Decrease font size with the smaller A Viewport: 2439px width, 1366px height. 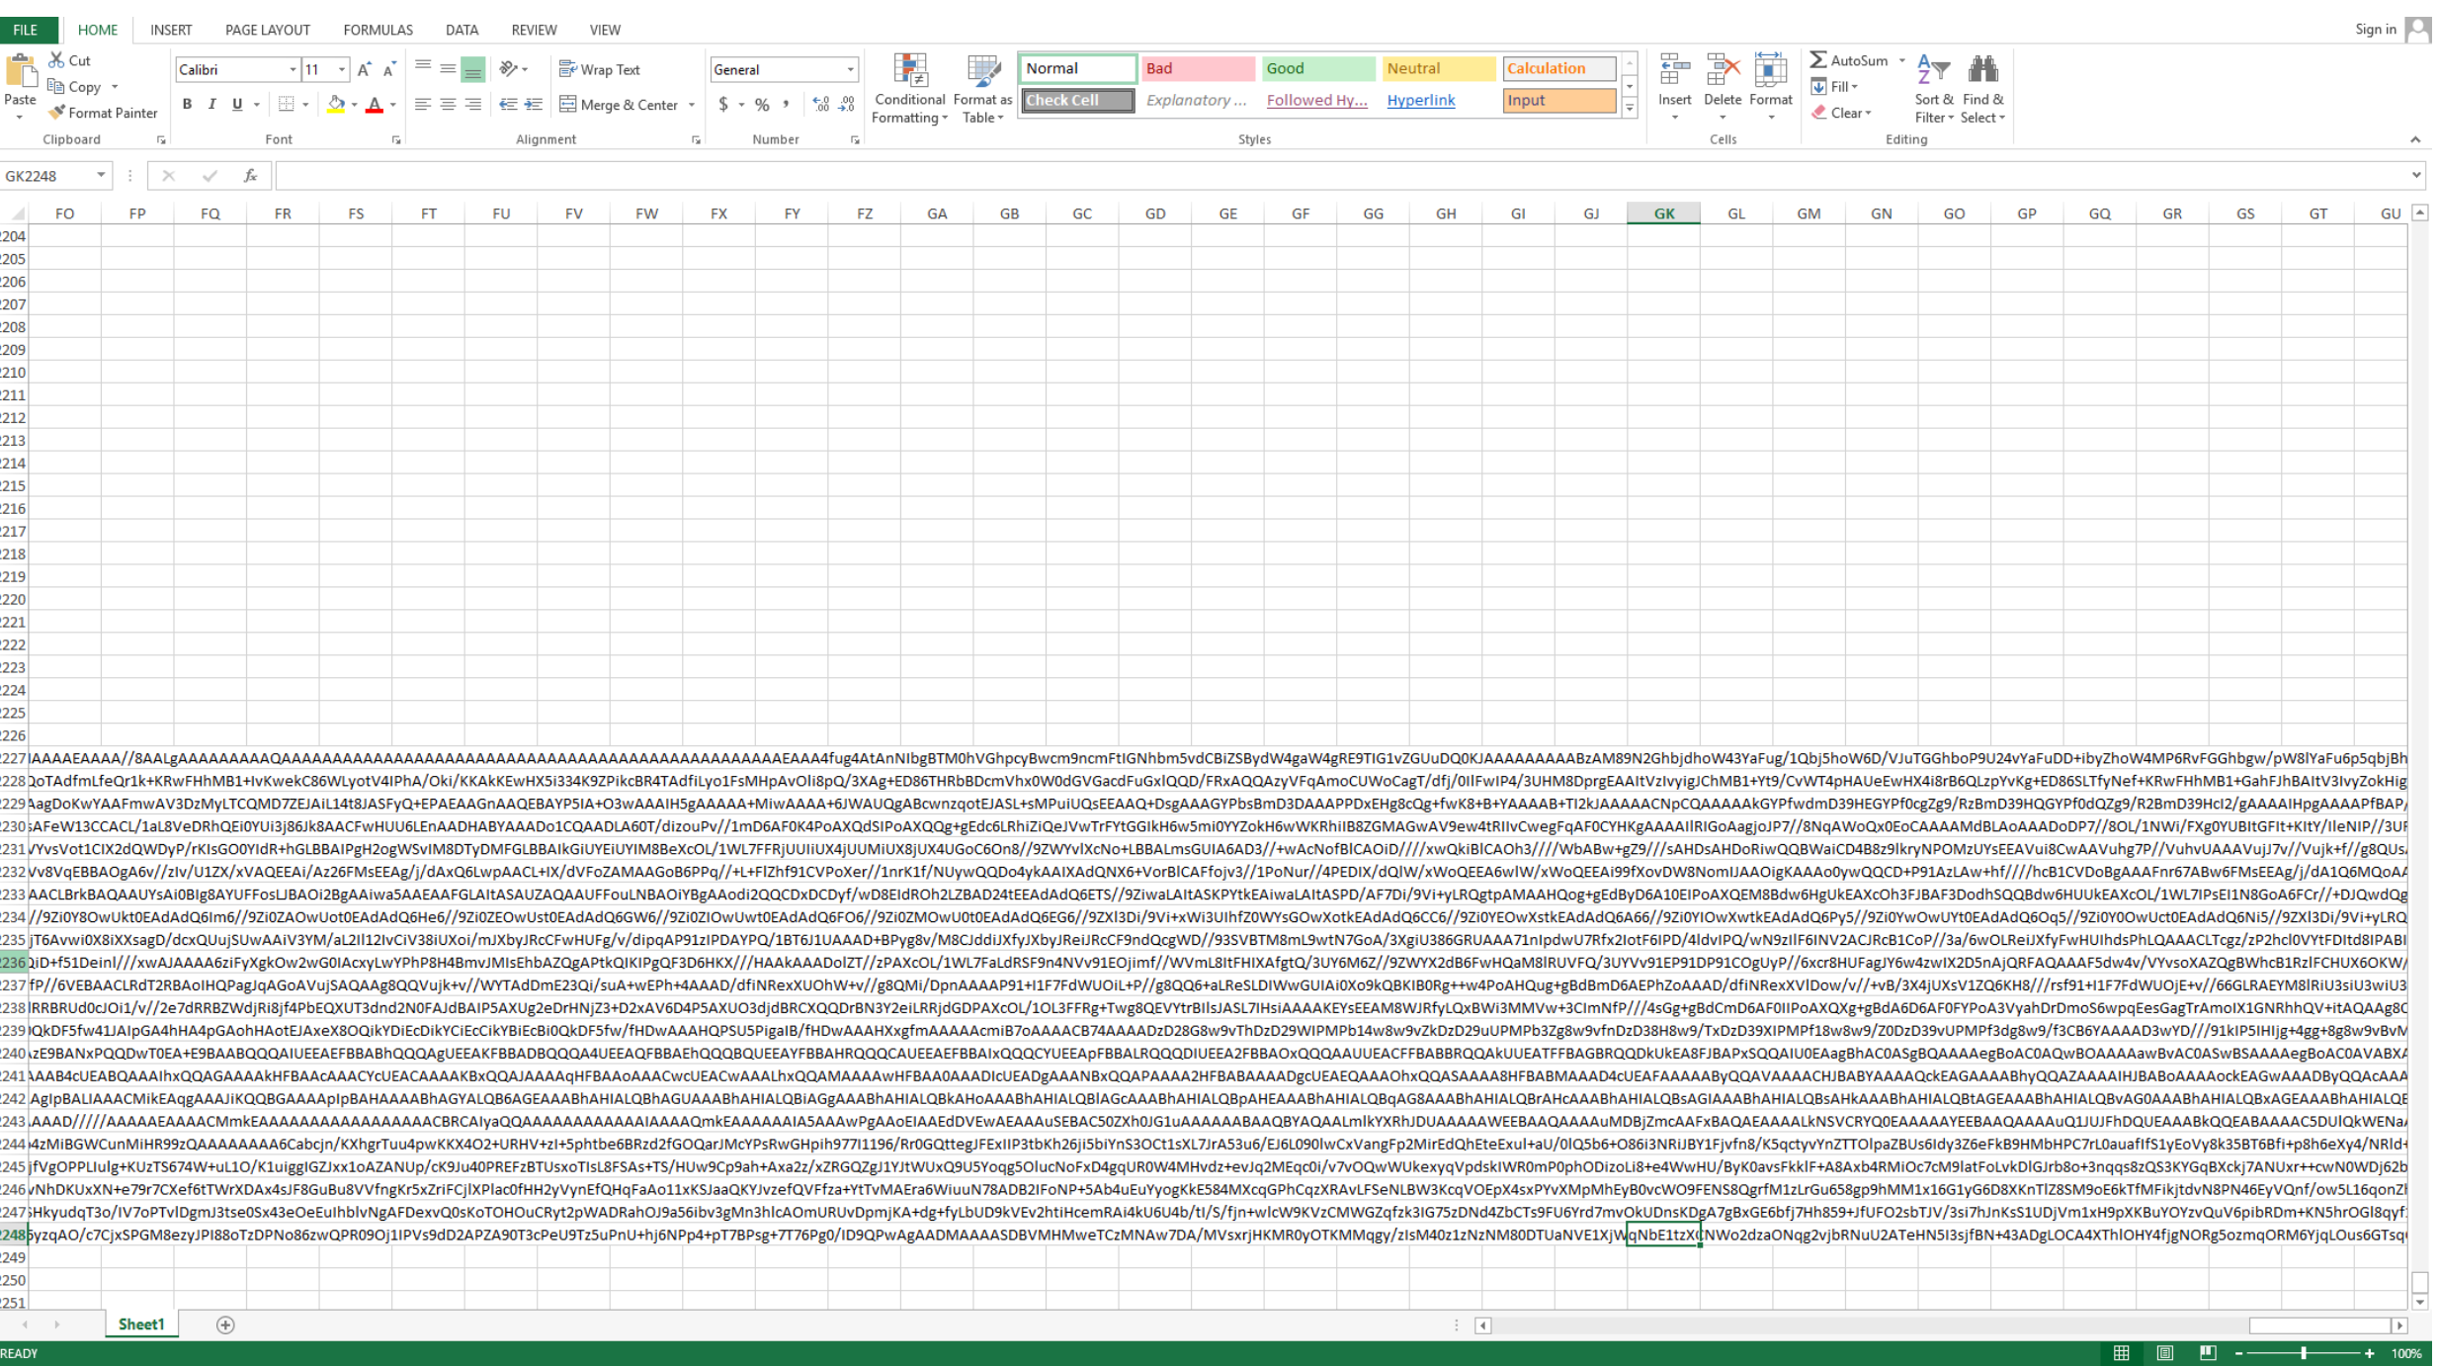(389, 69)
